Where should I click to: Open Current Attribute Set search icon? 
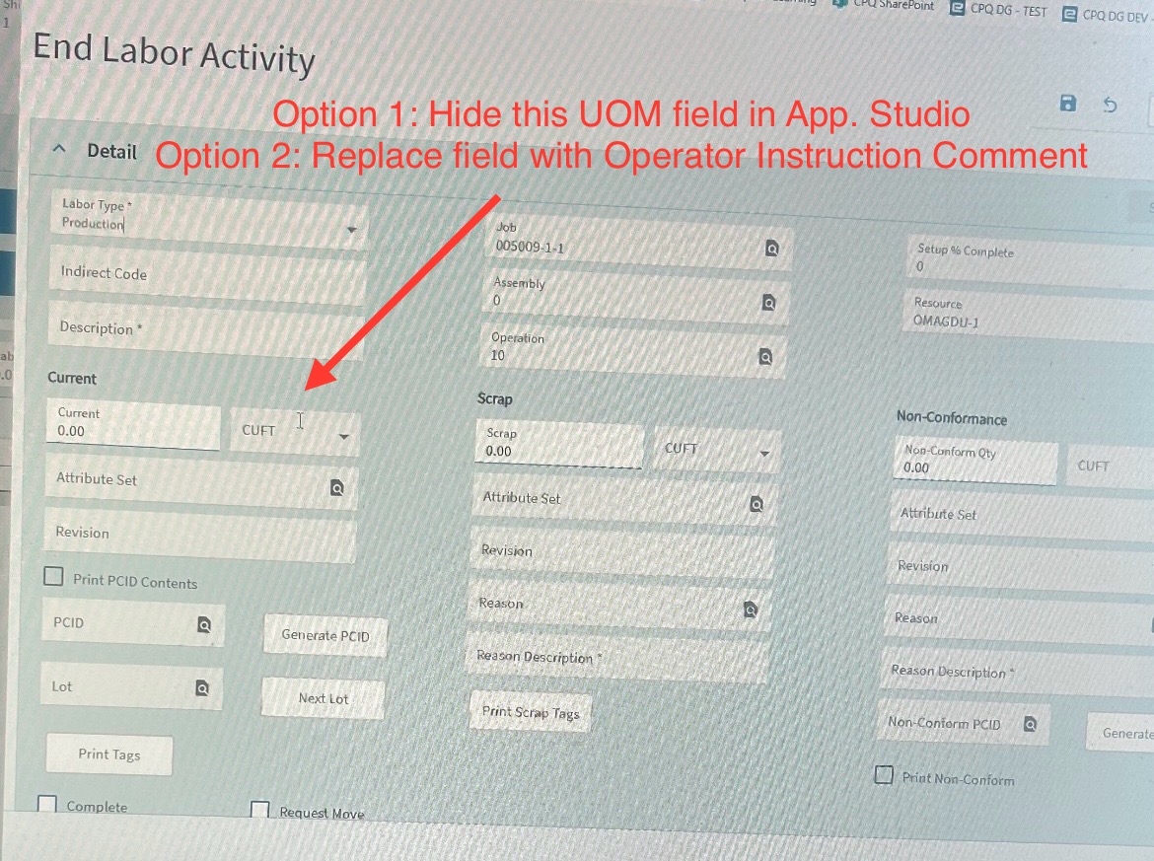point(336,488)
